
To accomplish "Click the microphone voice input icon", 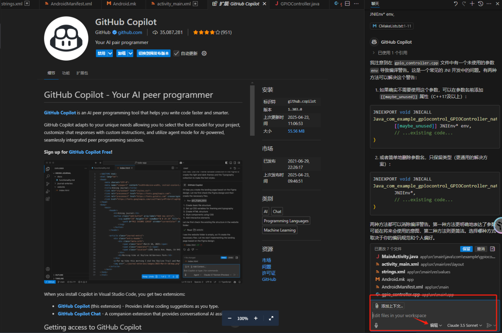I will 376,325.
